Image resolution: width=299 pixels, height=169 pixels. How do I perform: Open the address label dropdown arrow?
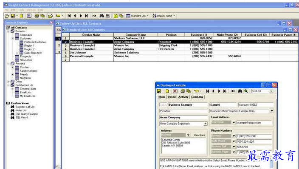188,135
